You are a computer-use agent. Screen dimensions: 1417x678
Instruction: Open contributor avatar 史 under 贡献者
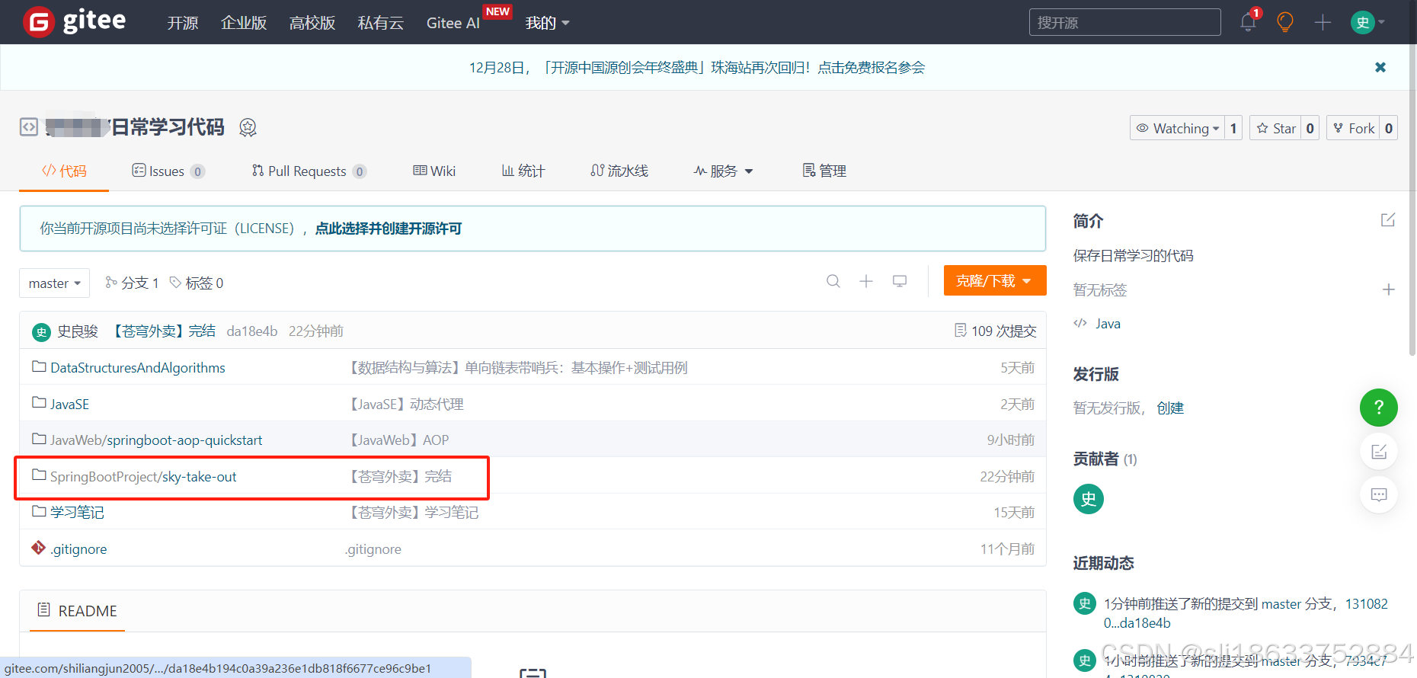[x=1089, y=499]
